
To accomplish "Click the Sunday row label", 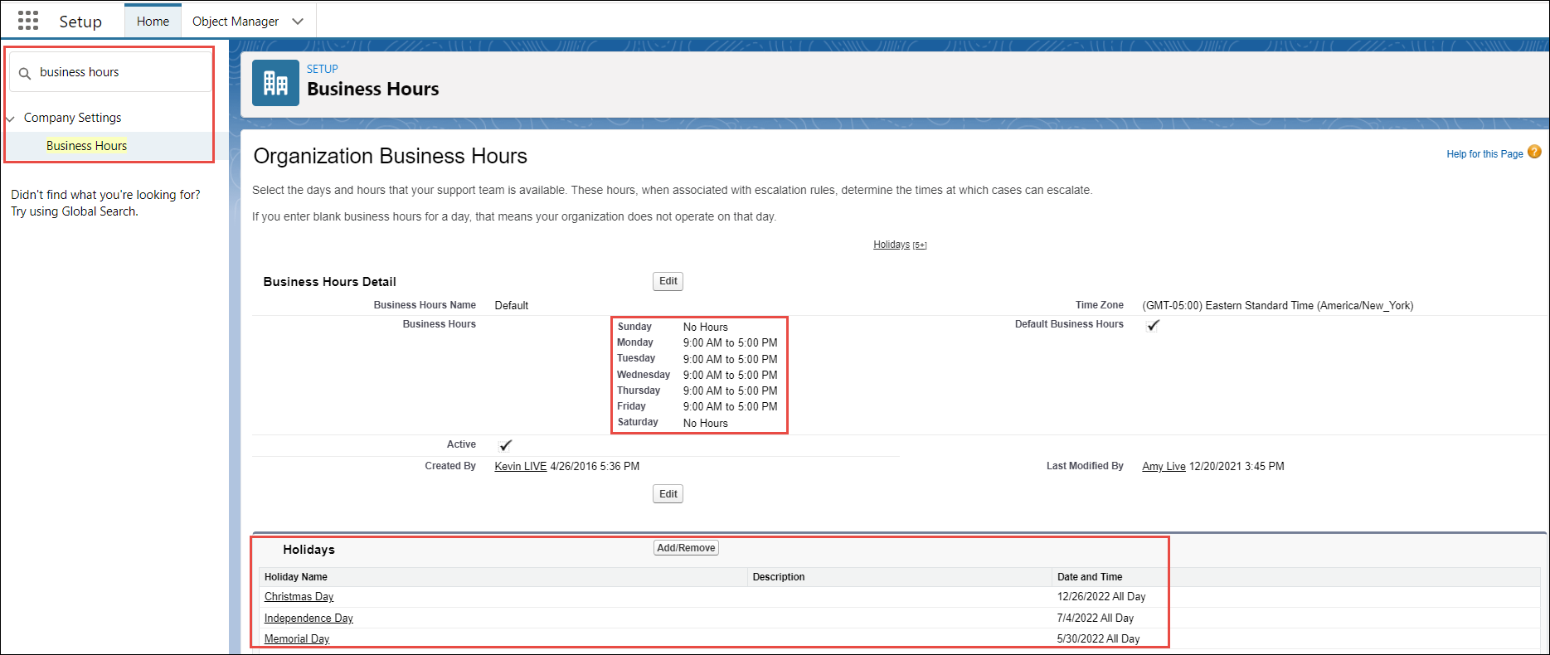I will [634, 327].
